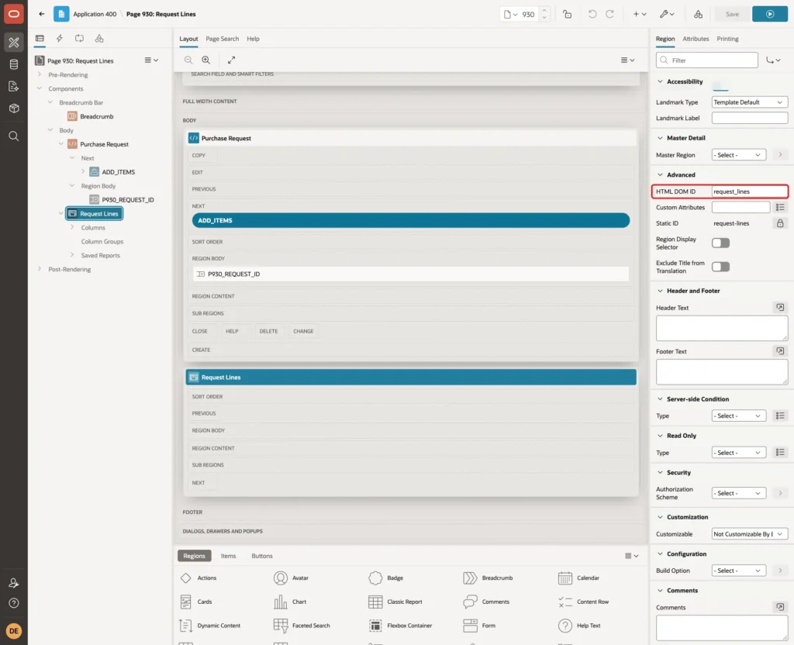The image size is (794, 645).
Task: Switch to Page Search tab
Action: (222, 39)
